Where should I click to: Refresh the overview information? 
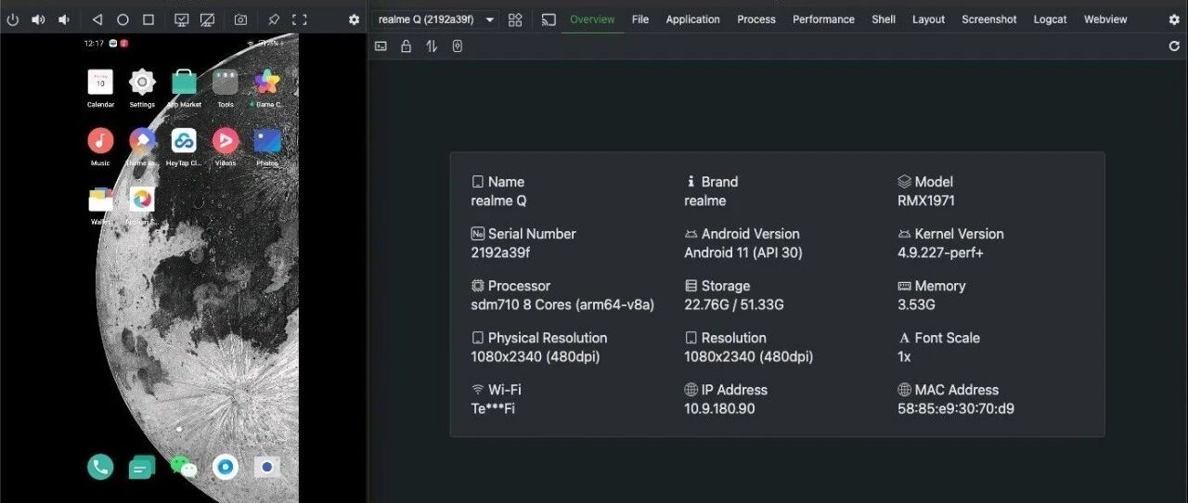1174,45
